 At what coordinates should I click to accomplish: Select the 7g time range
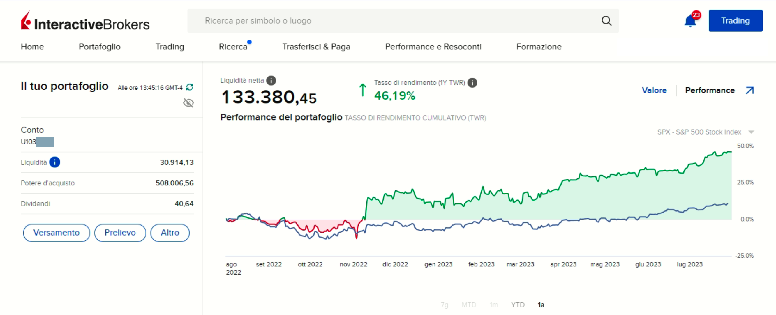click(444, 305)
